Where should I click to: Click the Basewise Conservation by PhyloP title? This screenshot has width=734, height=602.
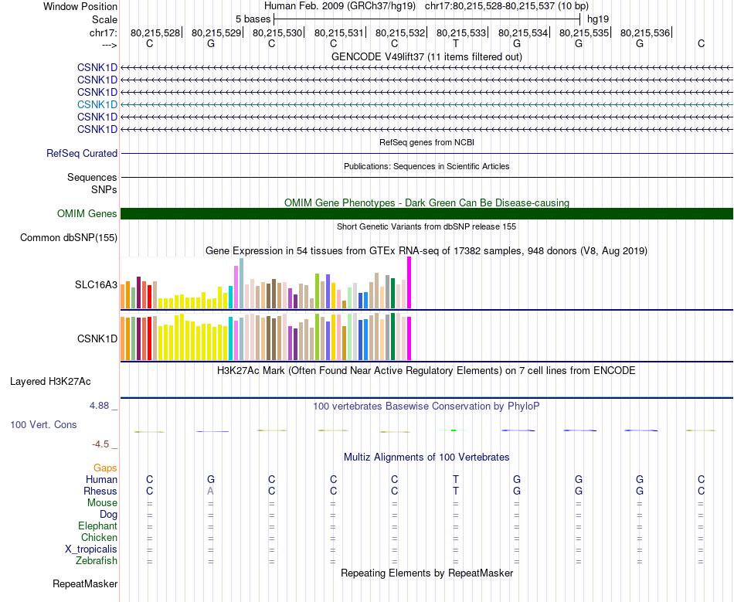pos(426,406)
